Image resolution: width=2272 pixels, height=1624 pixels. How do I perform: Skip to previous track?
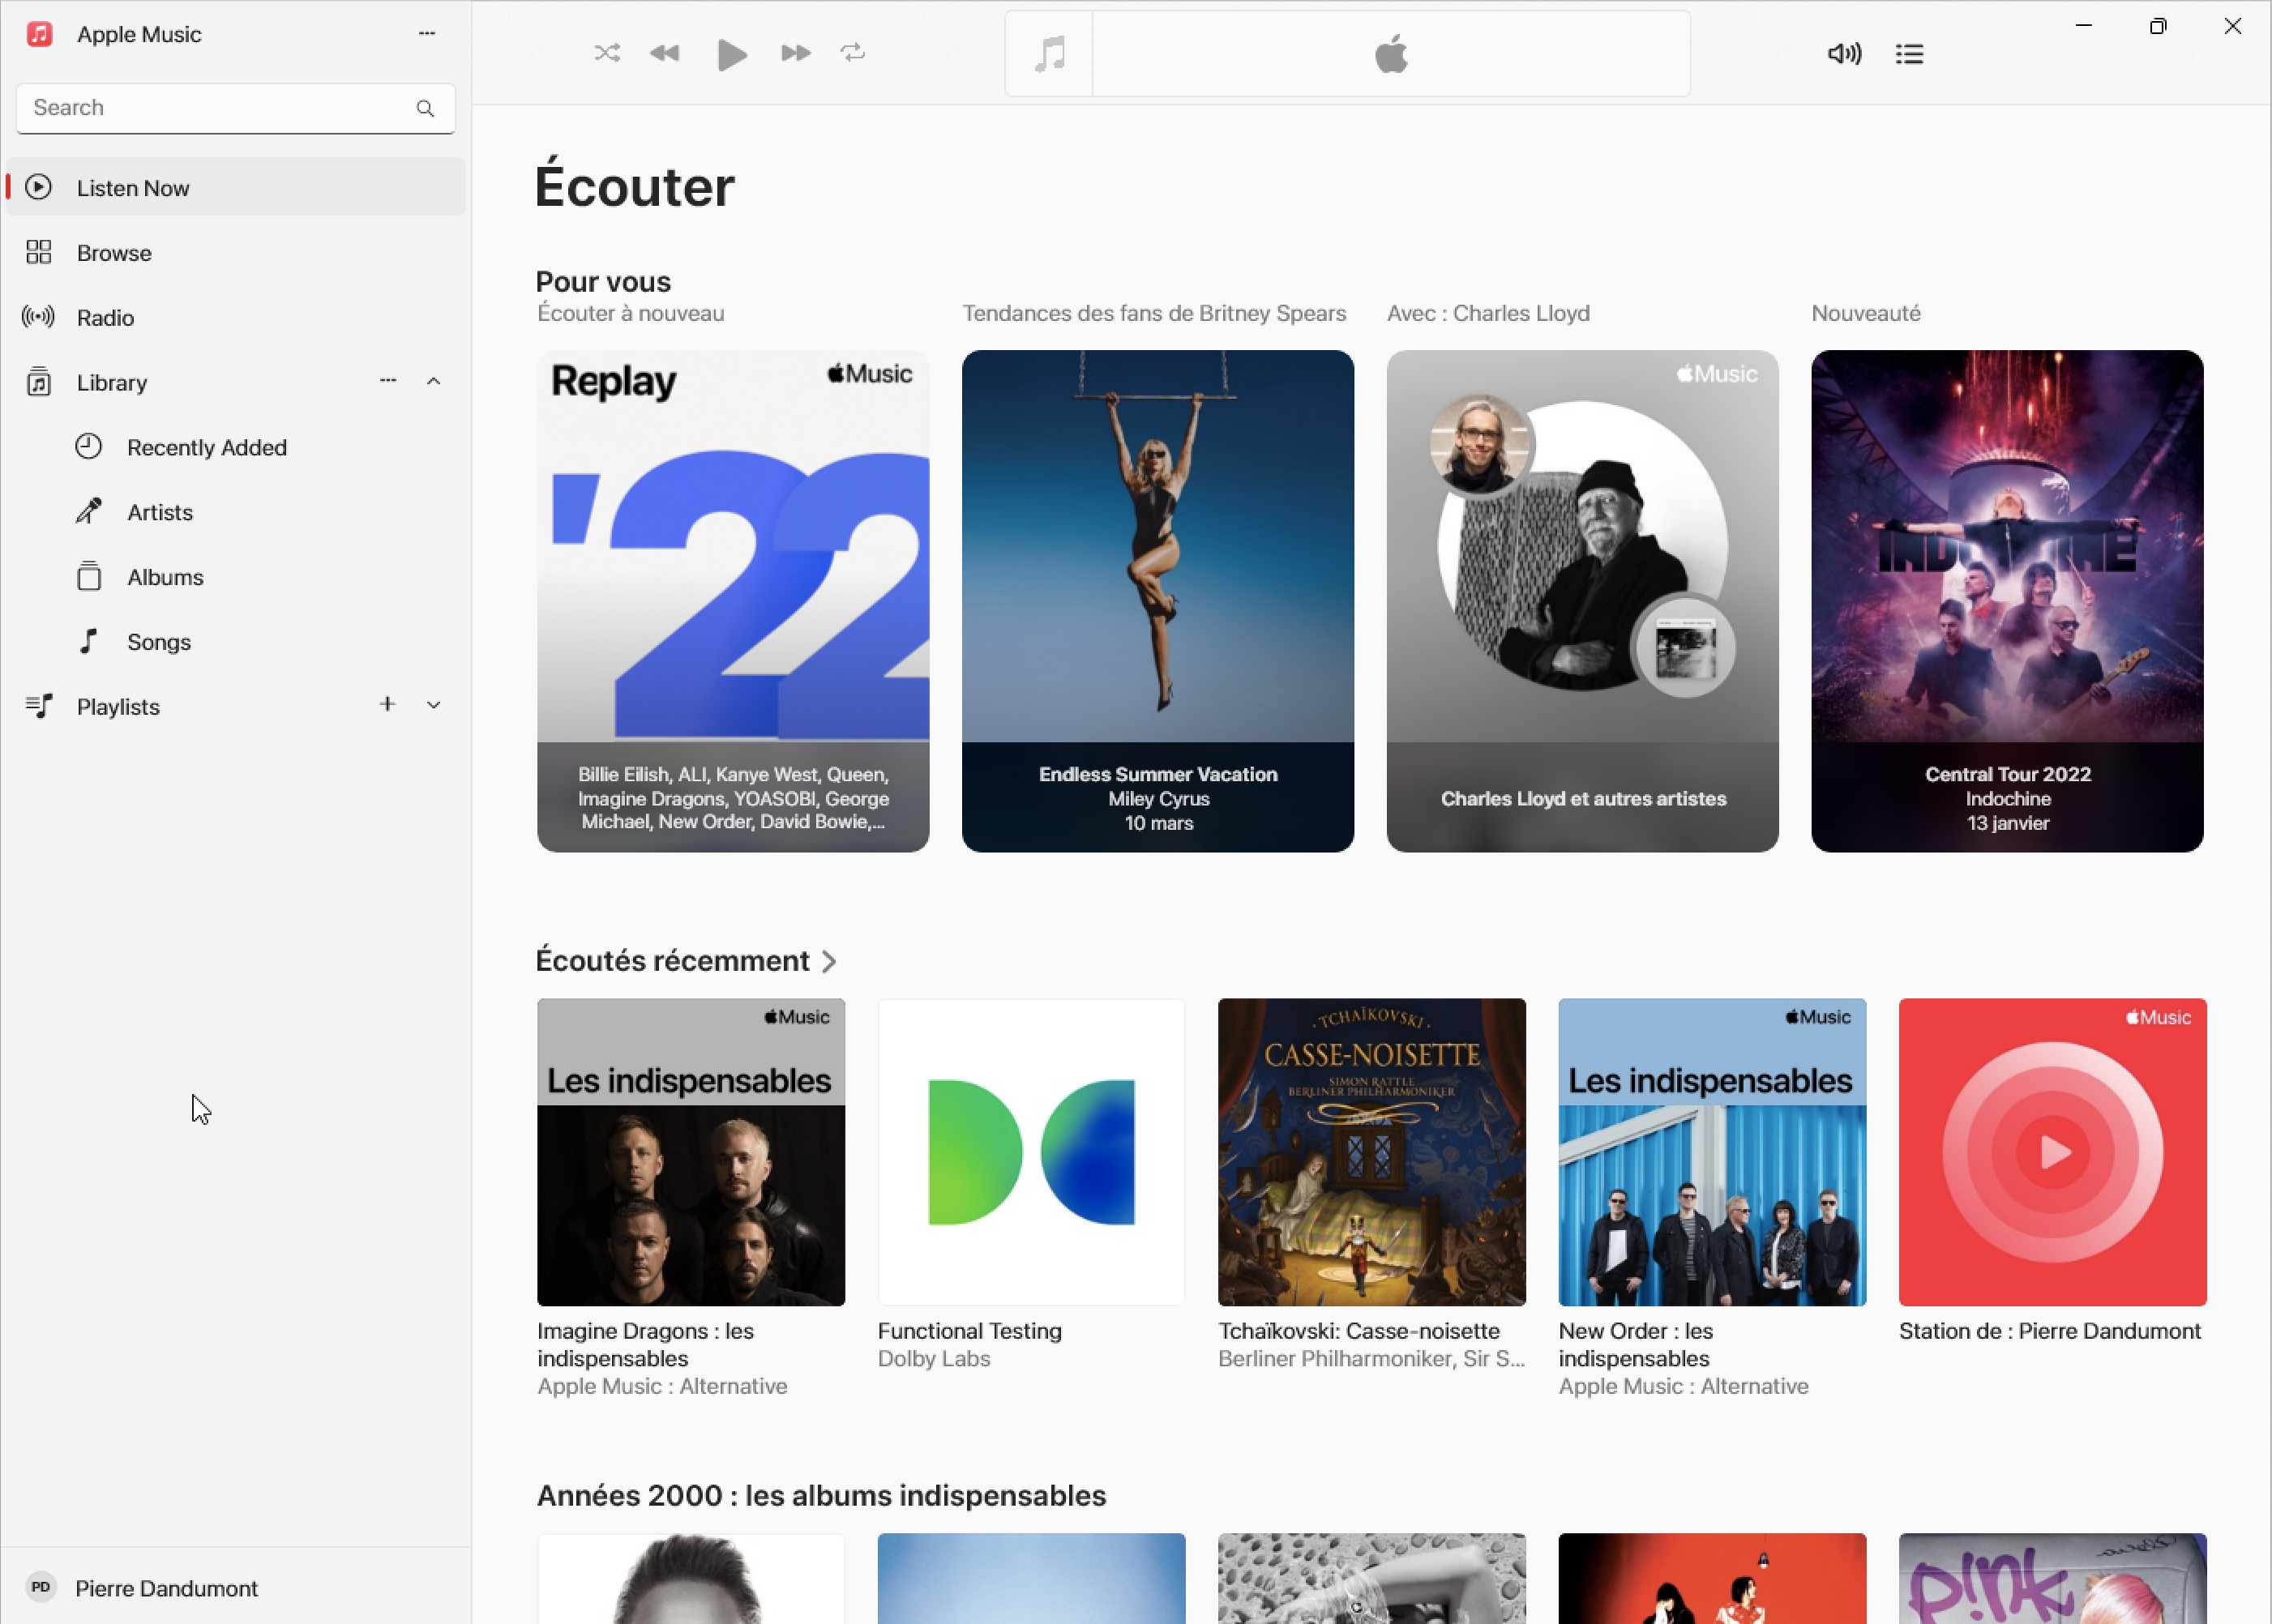coord(665,53)
